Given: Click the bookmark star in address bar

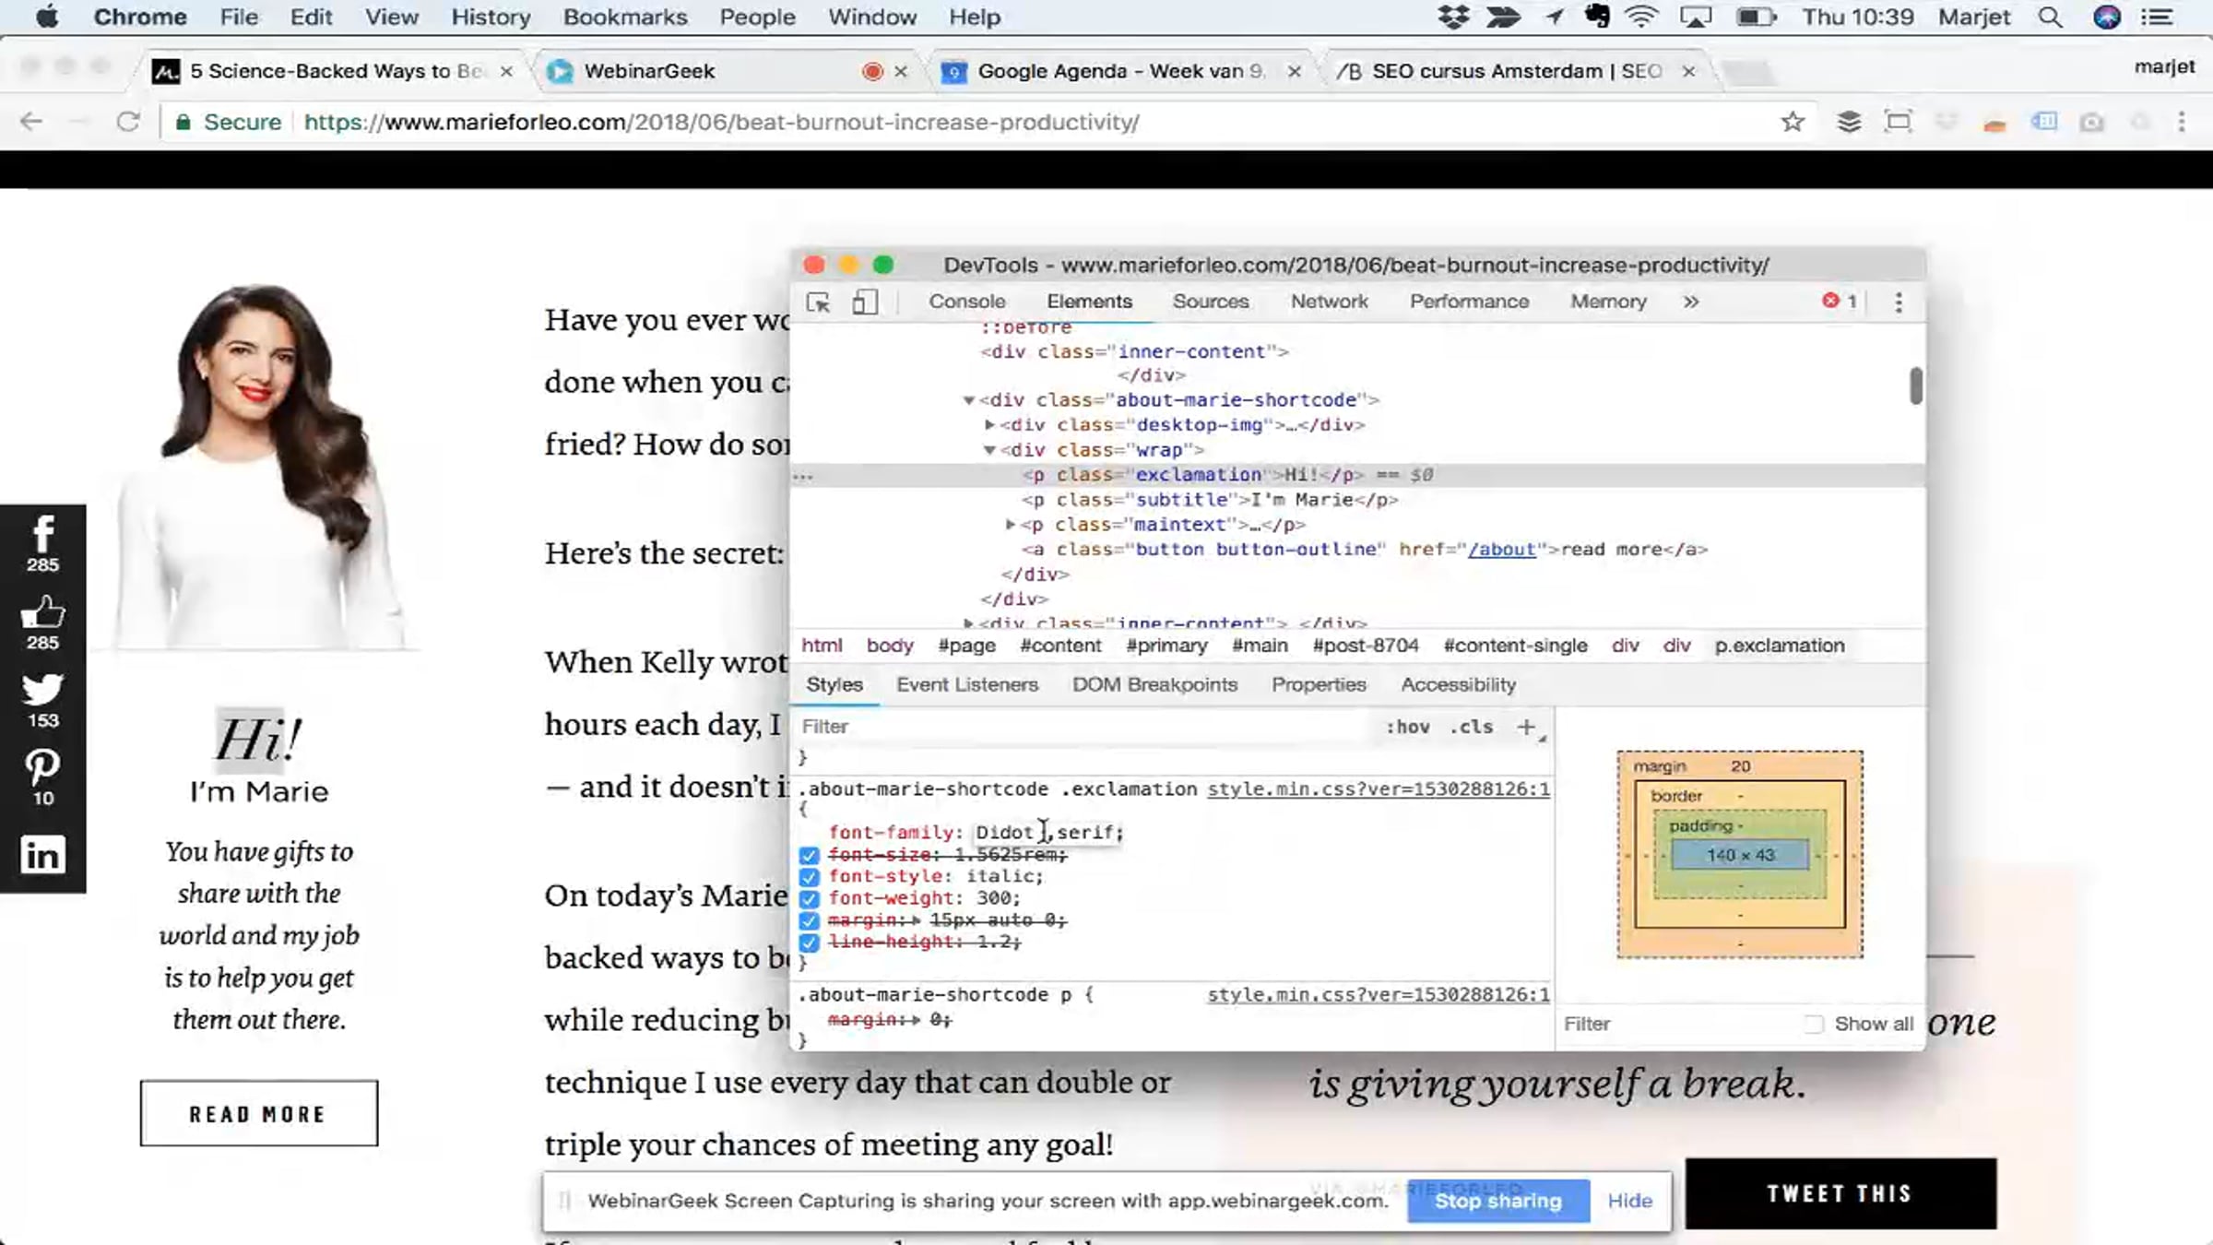Looking at the screenshot, I should 1792,122.
